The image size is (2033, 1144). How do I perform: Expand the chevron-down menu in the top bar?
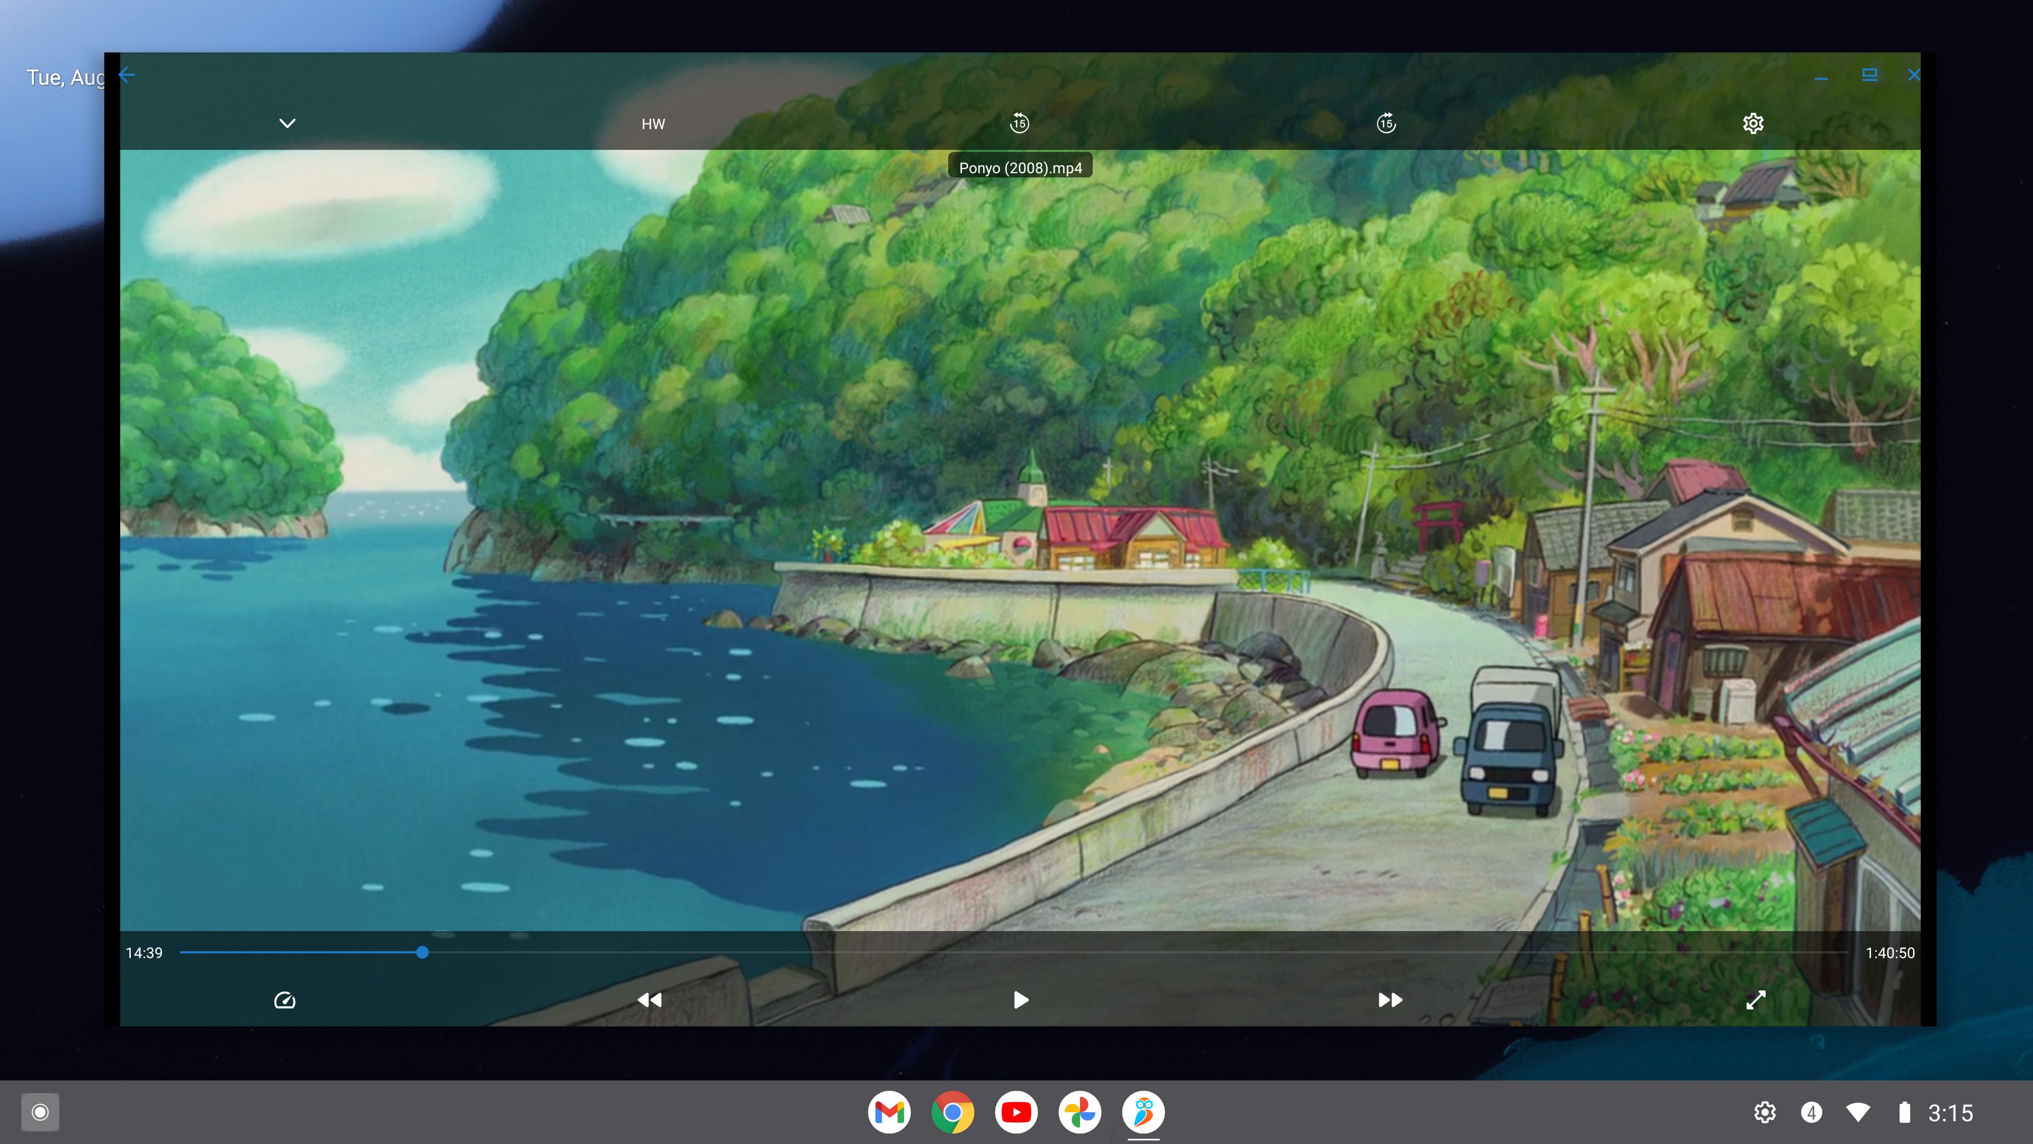coord(287,123)
